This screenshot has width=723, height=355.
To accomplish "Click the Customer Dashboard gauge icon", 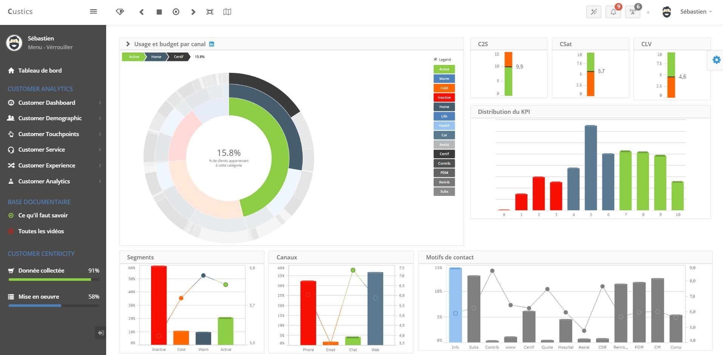I will [11, 102].
